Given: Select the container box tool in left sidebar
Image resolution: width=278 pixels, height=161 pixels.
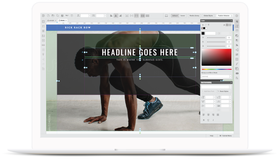Looking at the screenshot, I should click(x=43, y=26).
